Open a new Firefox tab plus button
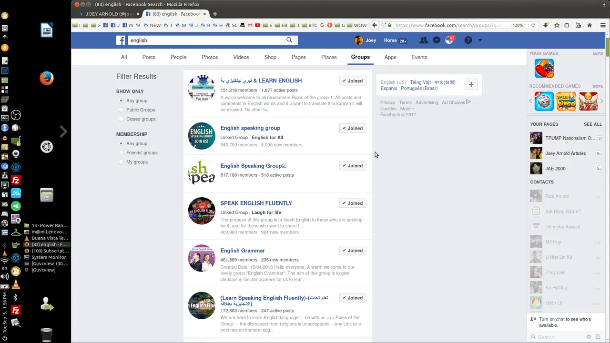The height and width of the screenshot is (343, 610). click(x=215, y=14)
